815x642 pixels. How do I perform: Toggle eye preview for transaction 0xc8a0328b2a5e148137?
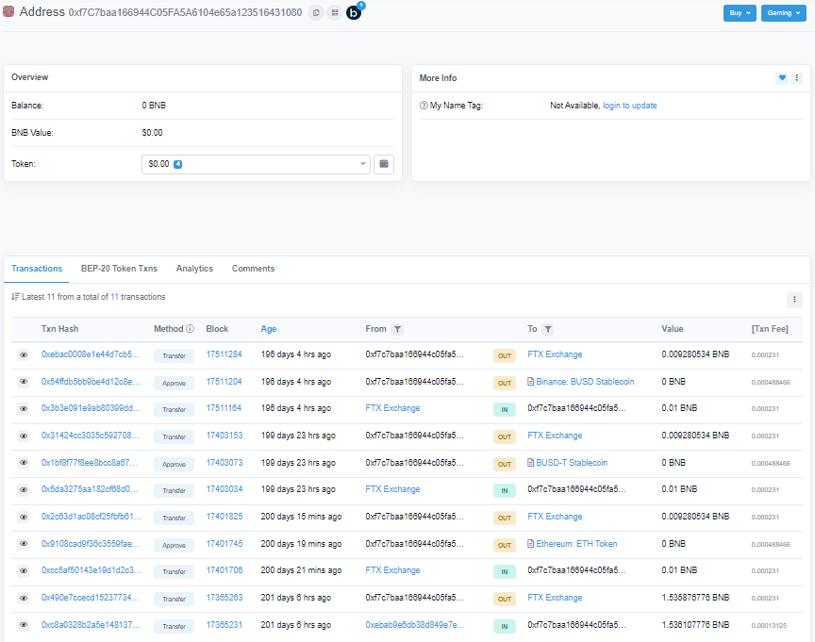24,625
